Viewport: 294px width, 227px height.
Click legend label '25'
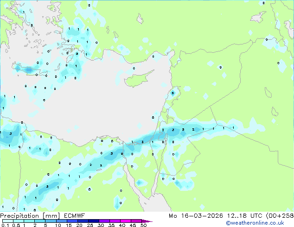click(x=90, y=225)
